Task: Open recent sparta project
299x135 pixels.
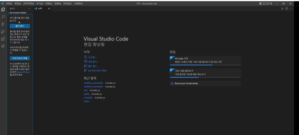Action: (87, 94)
